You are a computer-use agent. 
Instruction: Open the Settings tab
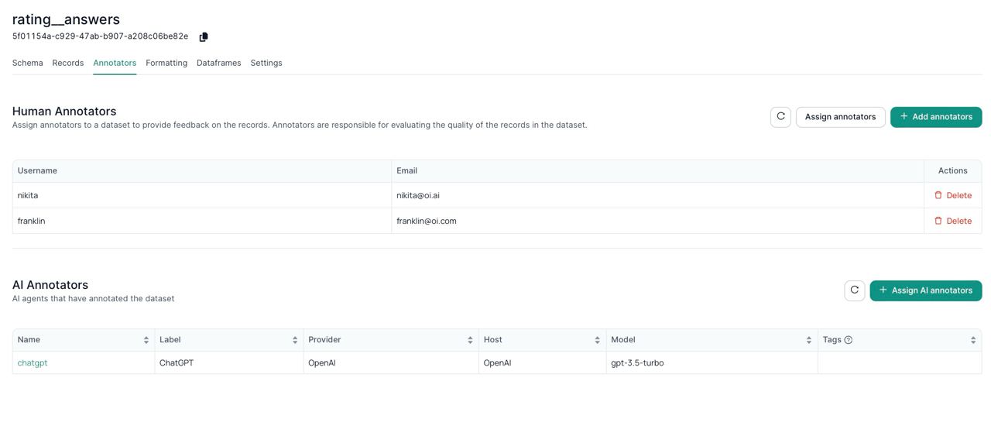tap(266, 63)
